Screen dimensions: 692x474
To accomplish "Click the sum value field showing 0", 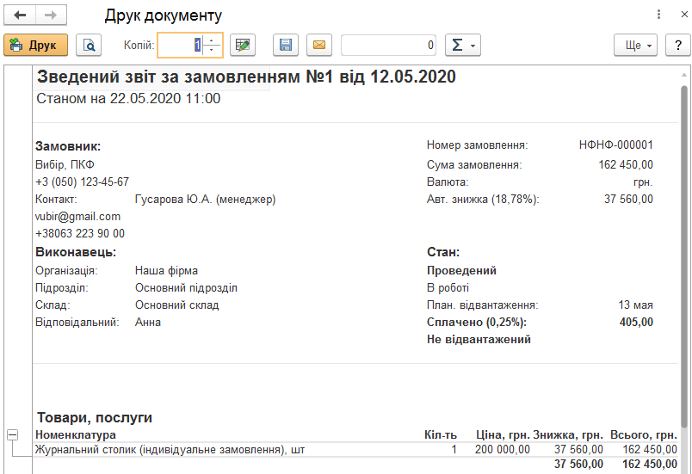I will click(388, 45).
